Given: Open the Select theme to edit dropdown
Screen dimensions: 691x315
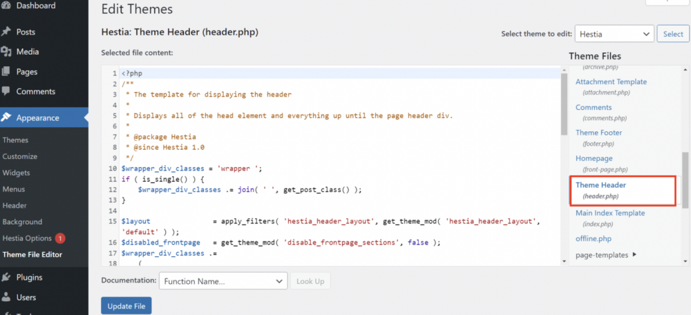Looking at the screenshot, I should pos(614,33).
